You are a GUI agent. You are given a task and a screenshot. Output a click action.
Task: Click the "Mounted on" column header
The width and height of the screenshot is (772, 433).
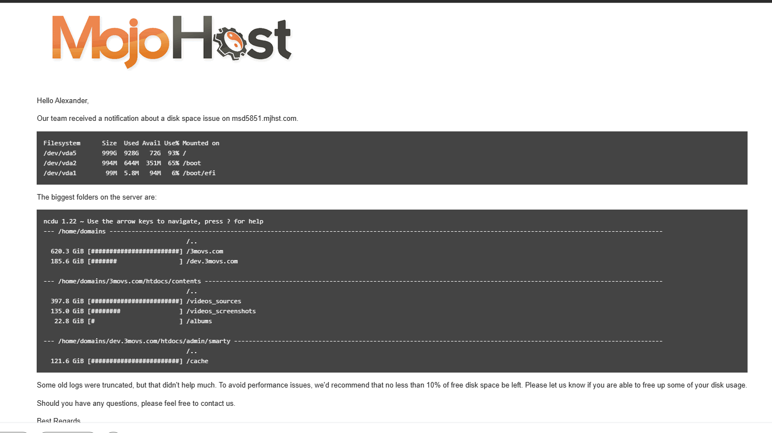coord(201,143)
